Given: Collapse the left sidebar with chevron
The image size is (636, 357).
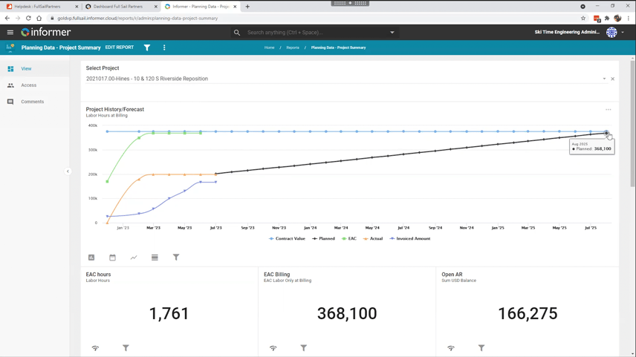Looking at the screenshot, I should coord(68,171).
